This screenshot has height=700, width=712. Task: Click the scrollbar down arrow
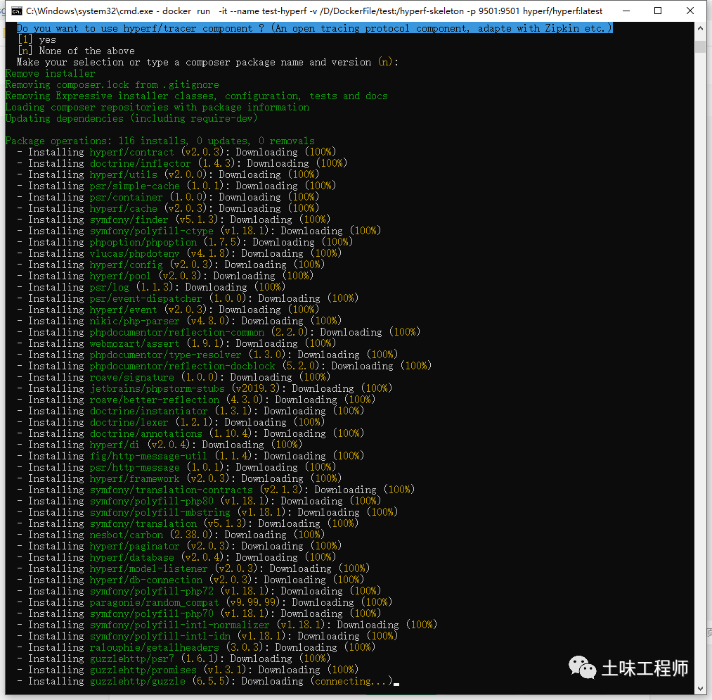point(700,688)
